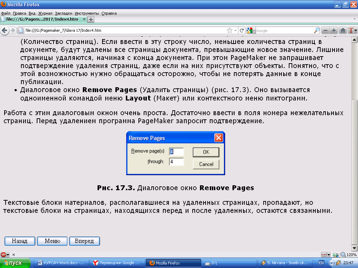358x268 pixels.
Task: Click the Winamp tray icon near the clock
Action: (x=338, y=263)
